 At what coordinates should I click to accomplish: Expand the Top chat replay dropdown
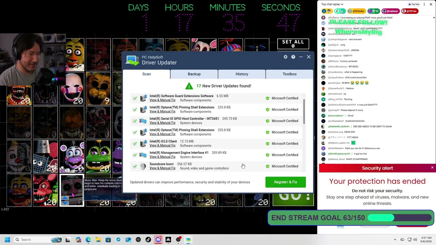tap(332, 4)
